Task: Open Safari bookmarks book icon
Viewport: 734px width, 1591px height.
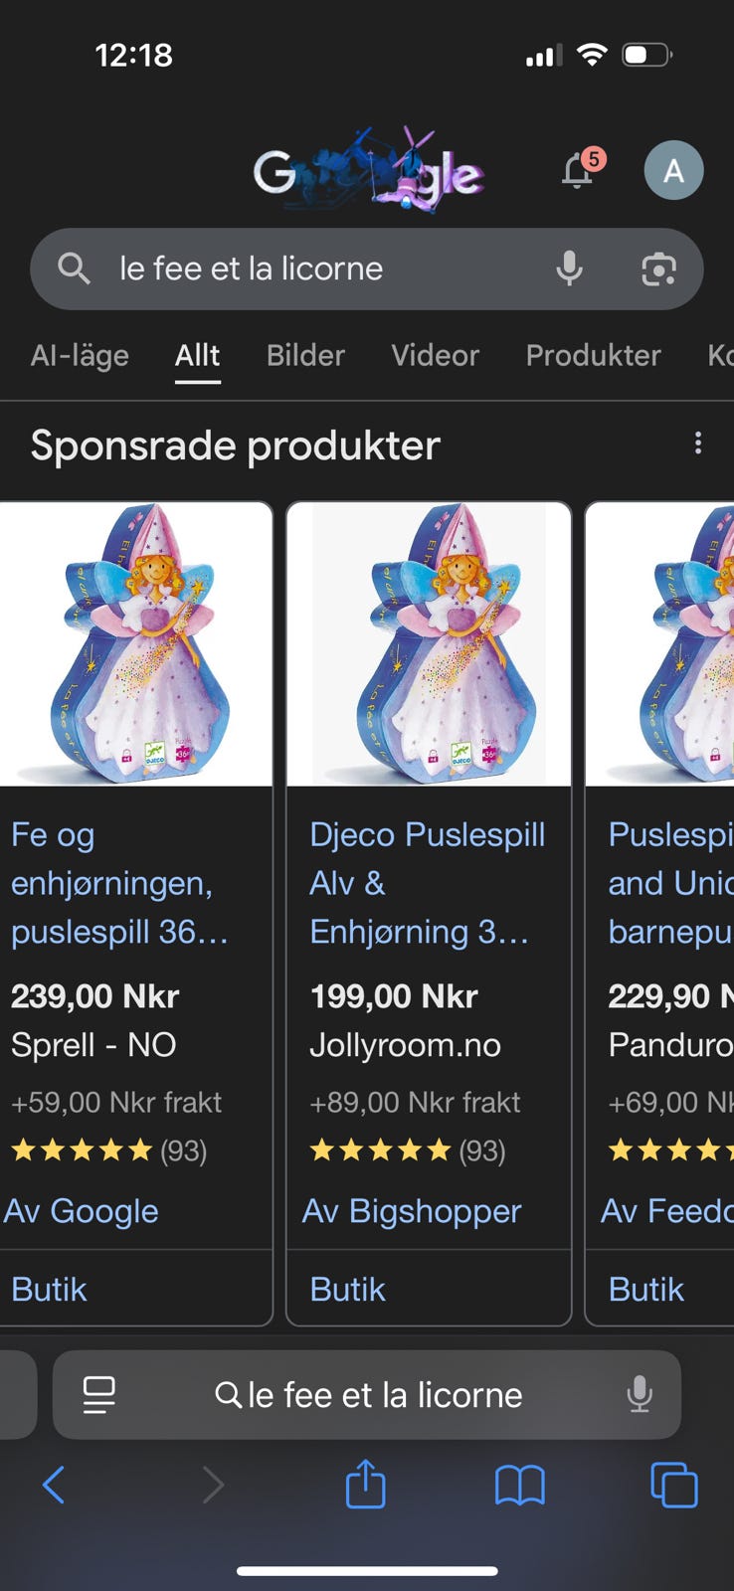Action: coord(519,1486)
